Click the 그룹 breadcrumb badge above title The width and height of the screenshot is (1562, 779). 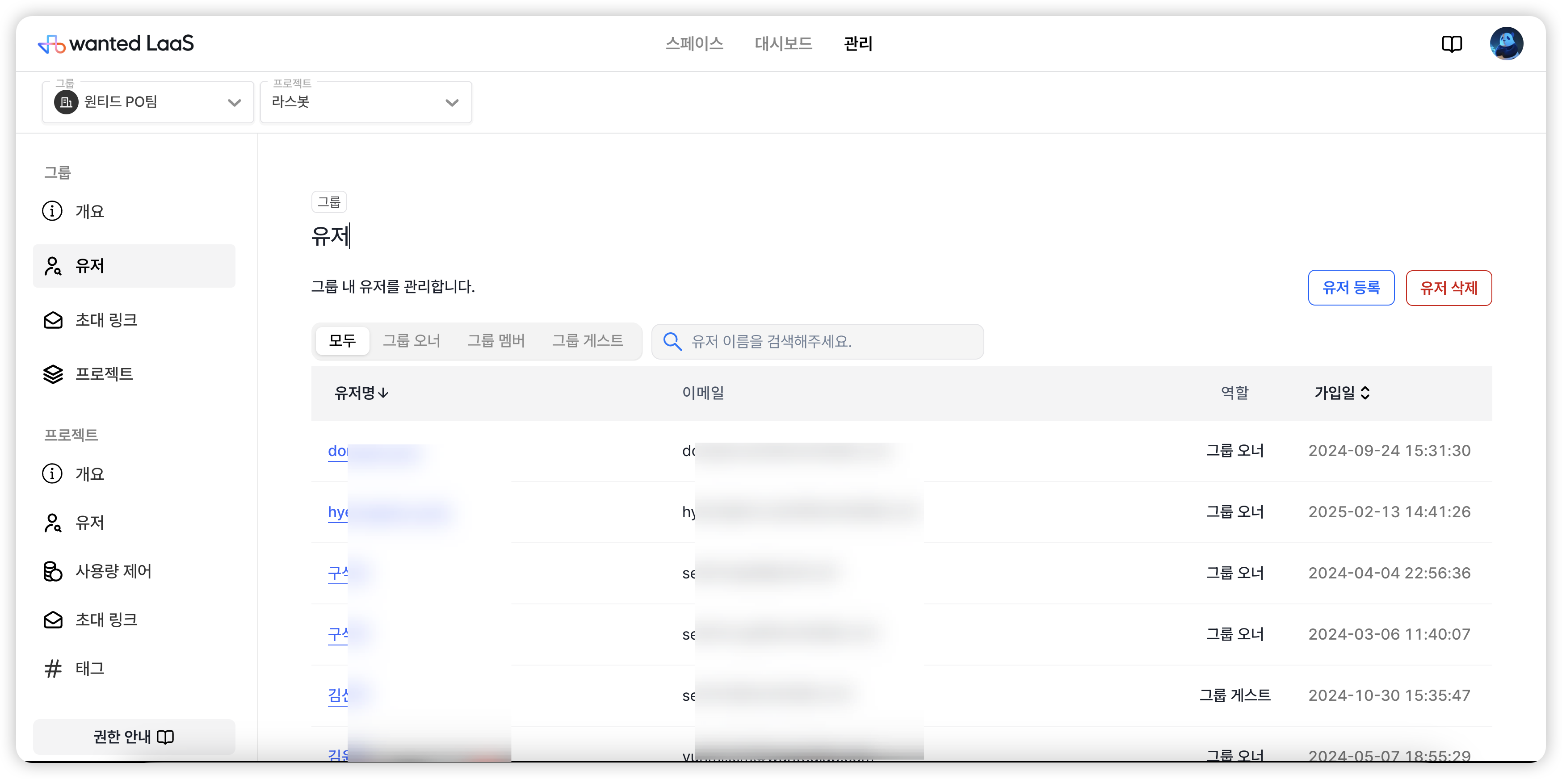[329, 202]
